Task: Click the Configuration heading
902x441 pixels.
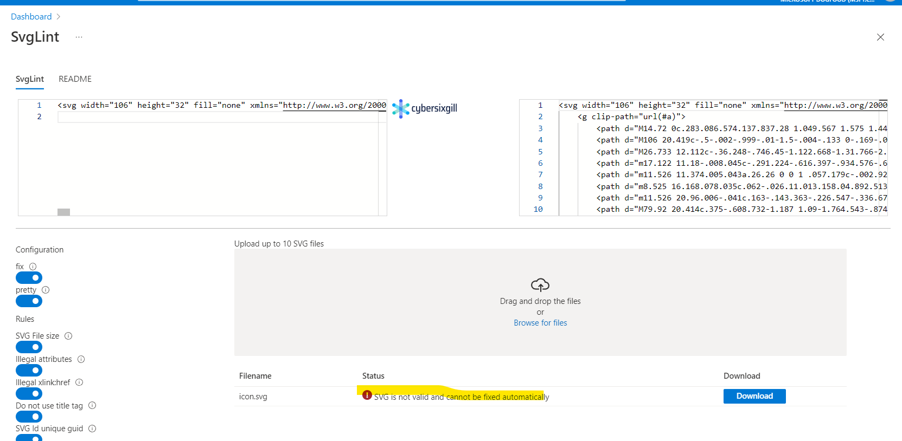Action: pos(40,250)
